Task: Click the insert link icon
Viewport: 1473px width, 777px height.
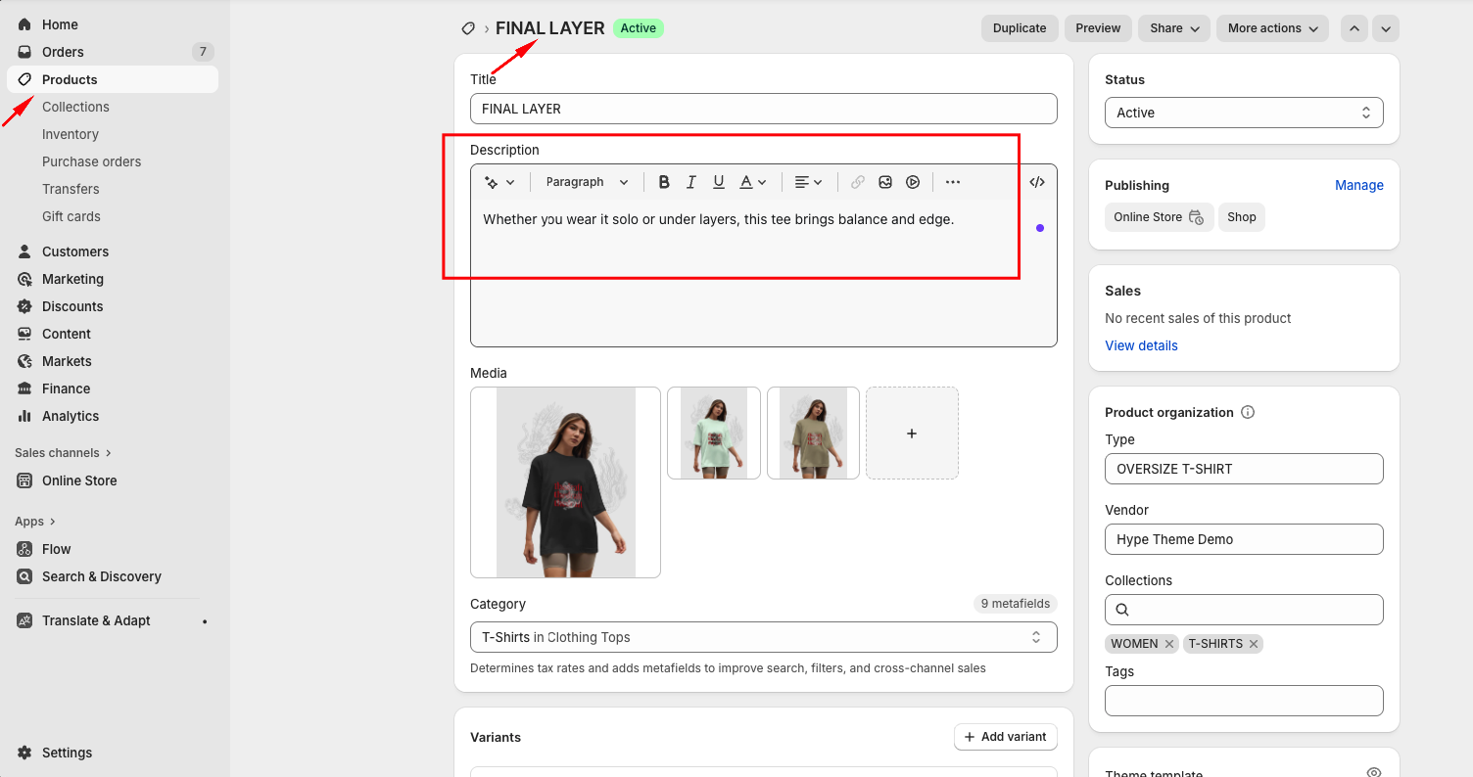Action: coord(858,182)
